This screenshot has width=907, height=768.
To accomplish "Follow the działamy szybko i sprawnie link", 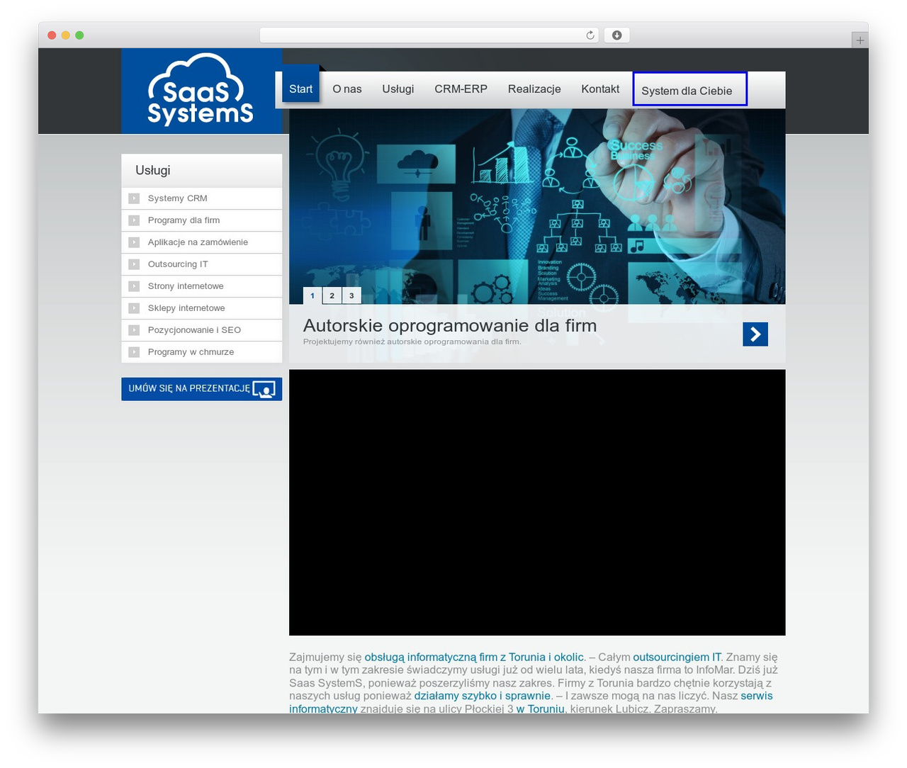I will point(483,696).
